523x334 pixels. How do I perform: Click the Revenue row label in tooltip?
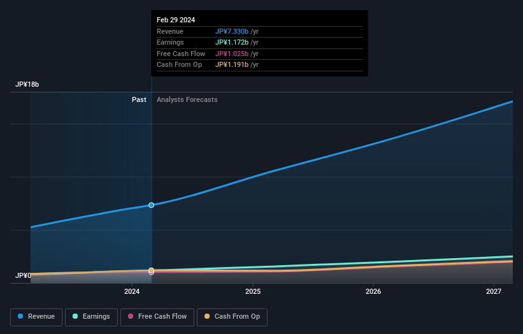[x=170, y=31]
